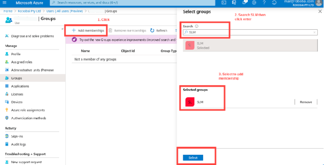Refresh the groups list
The width and height of the screenshot is (324, 165).
coord(159,30)
